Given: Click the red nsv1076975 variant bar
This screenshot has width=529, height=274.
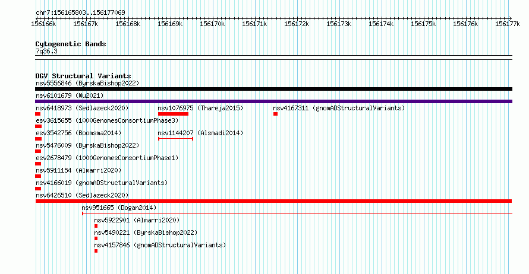Looking at the screenshot, I should click(173, 114).
